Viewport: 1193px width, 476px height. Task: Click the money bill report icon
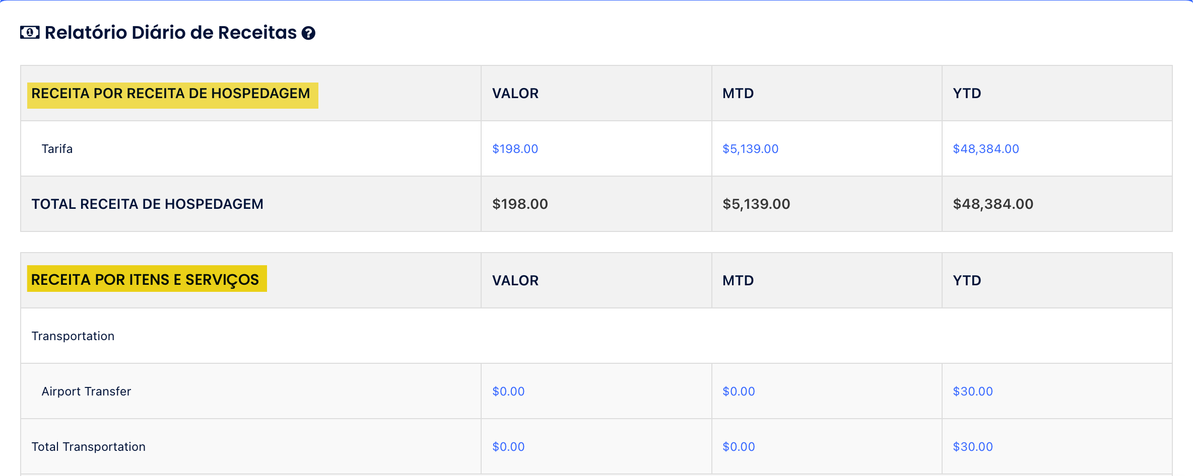click(x=30, y=33)
